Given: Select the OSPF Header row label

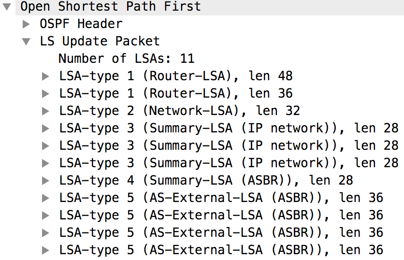Looking at the screenshot, I should coord(81,24).
